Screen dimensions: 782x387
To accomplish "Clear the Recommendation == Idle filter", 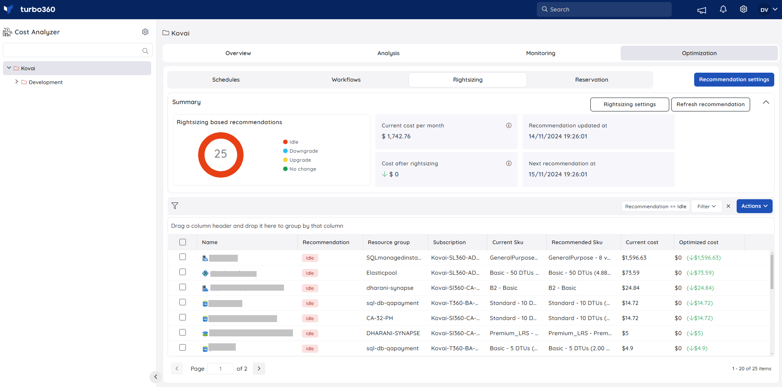I will coord(728,206).
